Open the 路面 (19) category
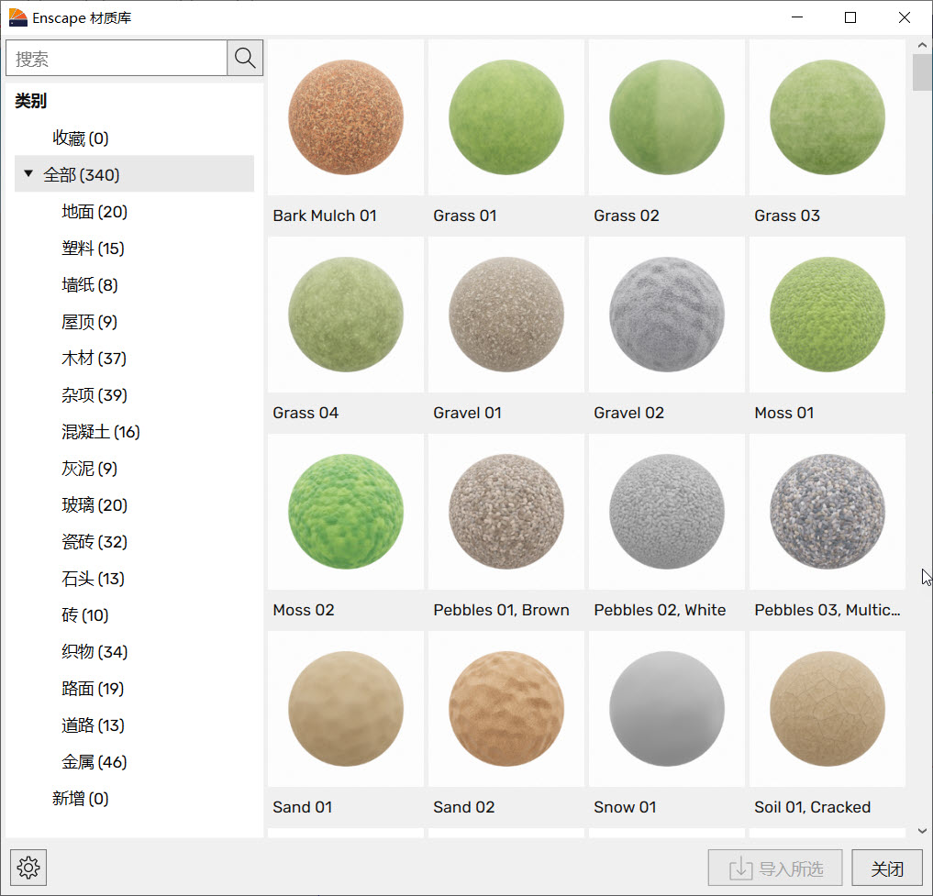This screenshot has height=896, width=933. click(x=93, y=689)
